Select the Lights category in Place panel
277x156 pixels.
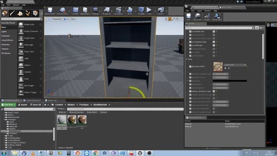pos(4,32)
